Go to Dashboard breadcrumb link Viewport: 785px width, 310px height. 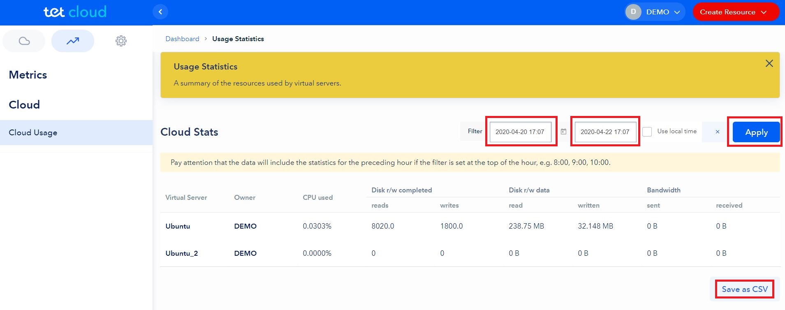pyautogui.click(x=182, y=39)
